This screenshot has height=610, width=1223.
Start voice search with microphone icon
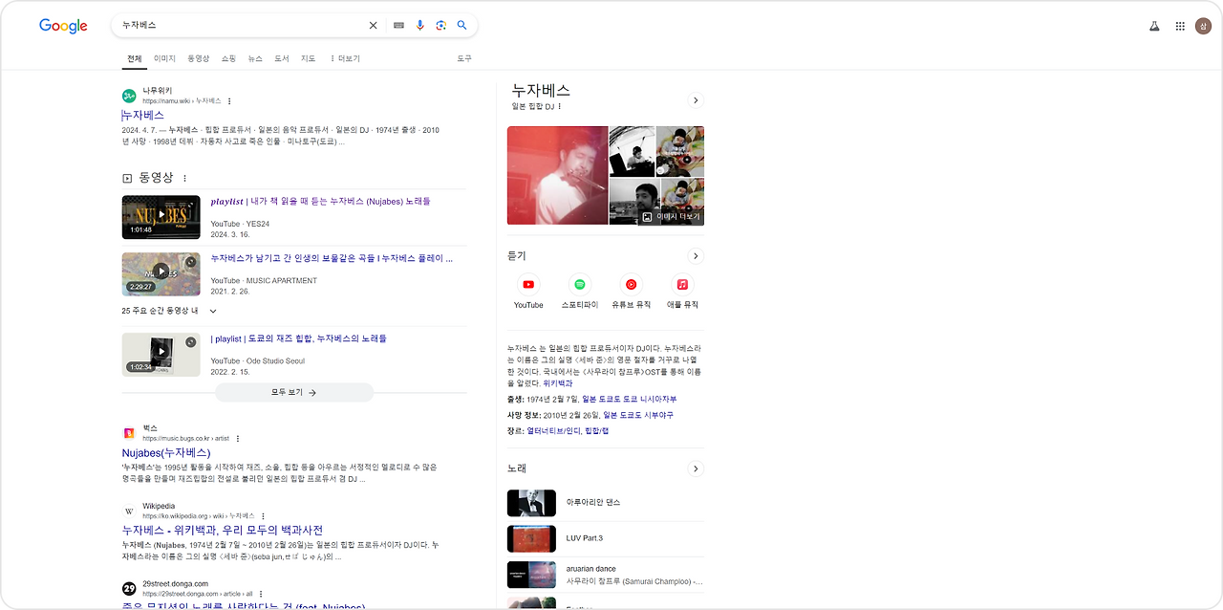(419, 26)
